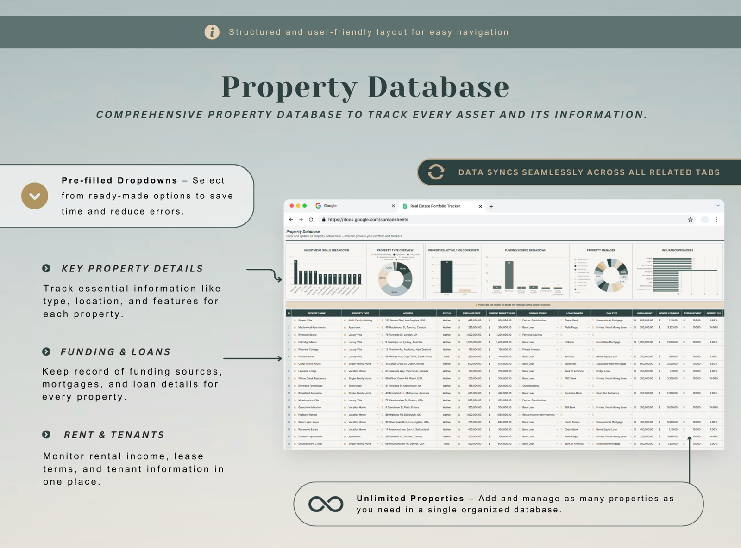This screenshot has height=548, width=741.
Task: Click map pin beside 78 Riverside Dr address
Action: click(x=382, y=335)
